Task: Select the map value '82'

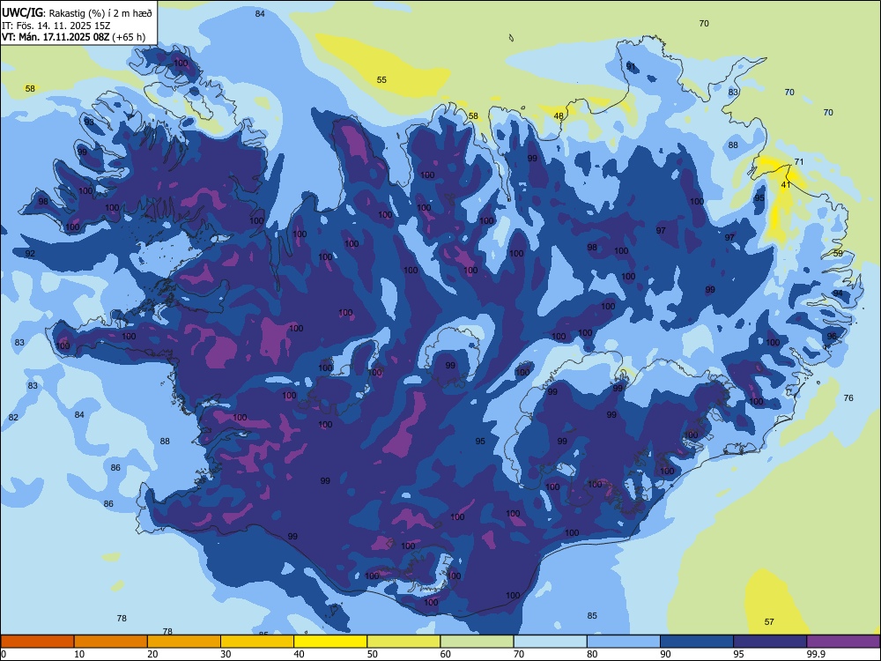Action: coord(13,417)
